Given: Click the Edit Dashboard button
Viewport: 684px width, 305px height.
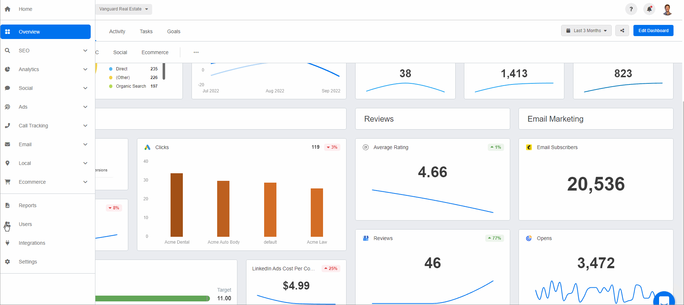Looking at the screenshot, I should [653, 31].
